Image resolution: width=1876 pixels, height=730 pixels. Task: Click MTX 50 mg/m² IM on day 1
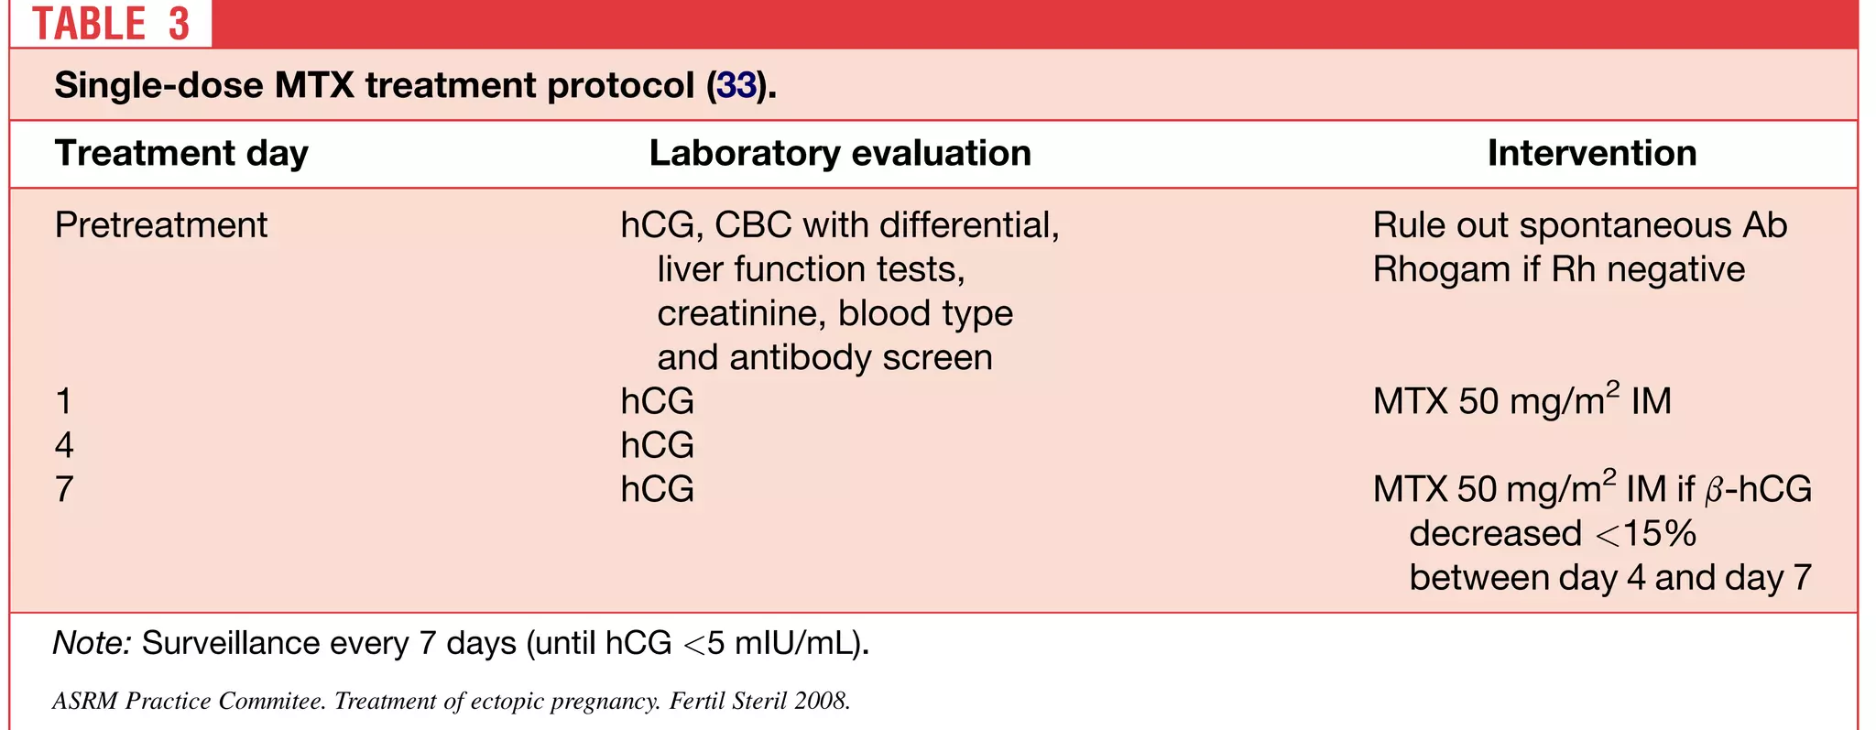pos(1522,401)
